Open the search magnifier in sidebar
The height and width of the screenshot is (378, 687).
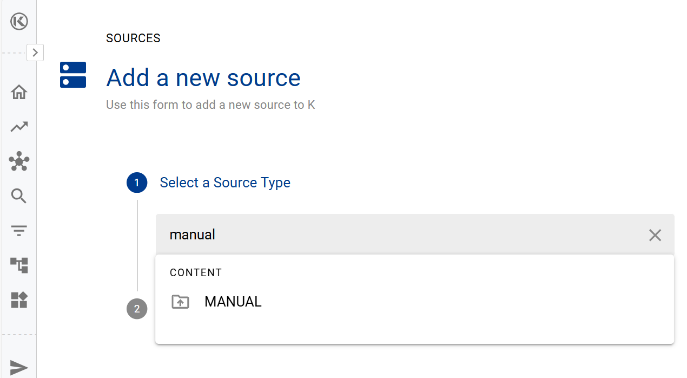point(19,196)
